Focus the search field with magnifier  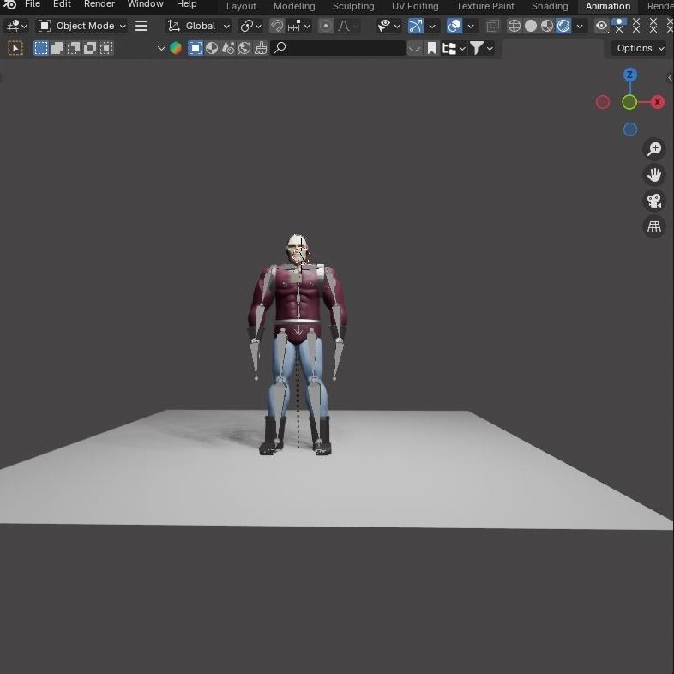(338, 48)
